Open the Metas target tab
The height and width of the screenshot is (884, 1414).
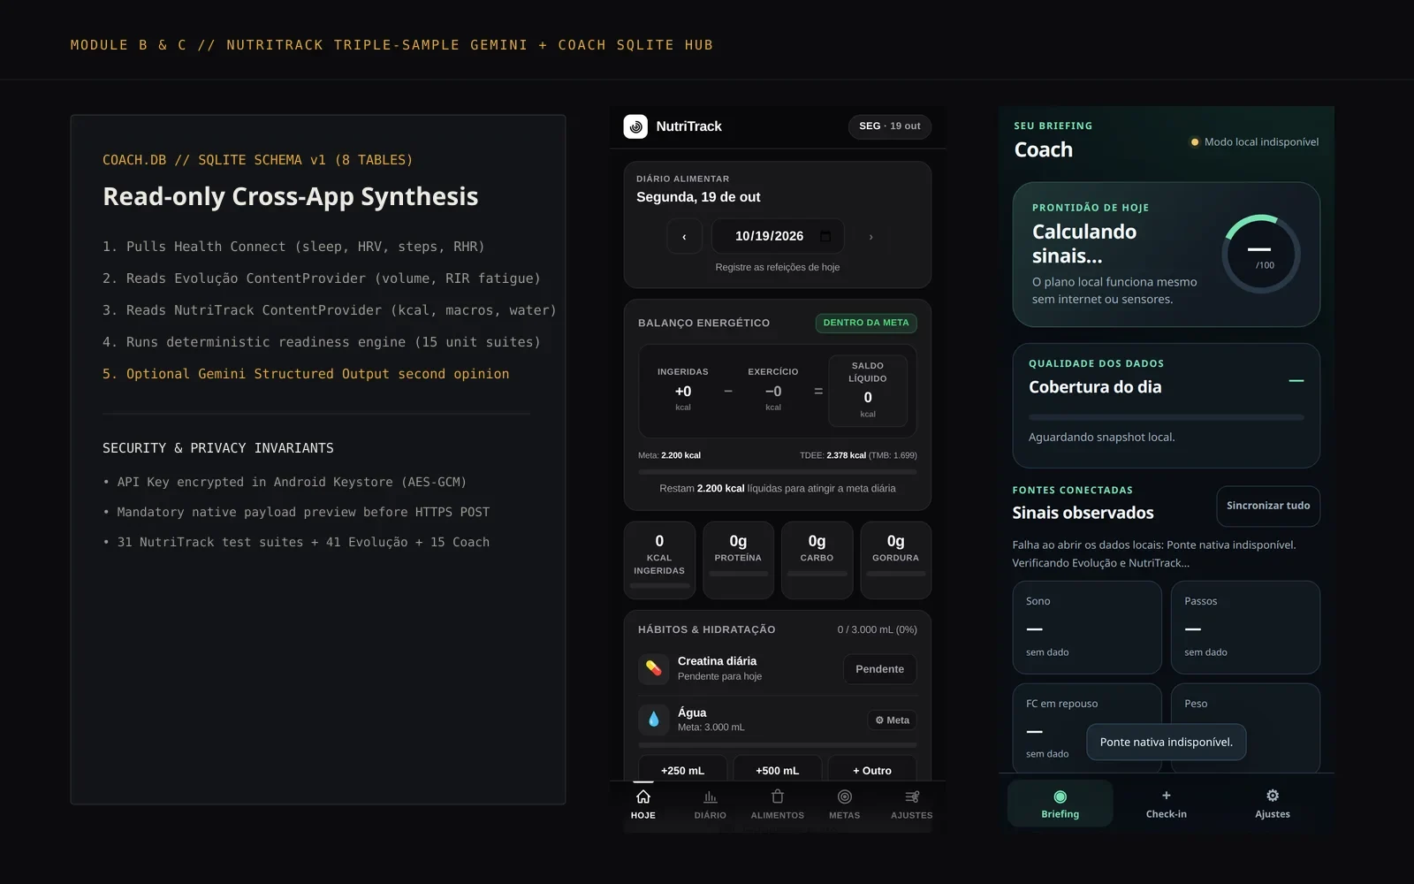[845, 804]
